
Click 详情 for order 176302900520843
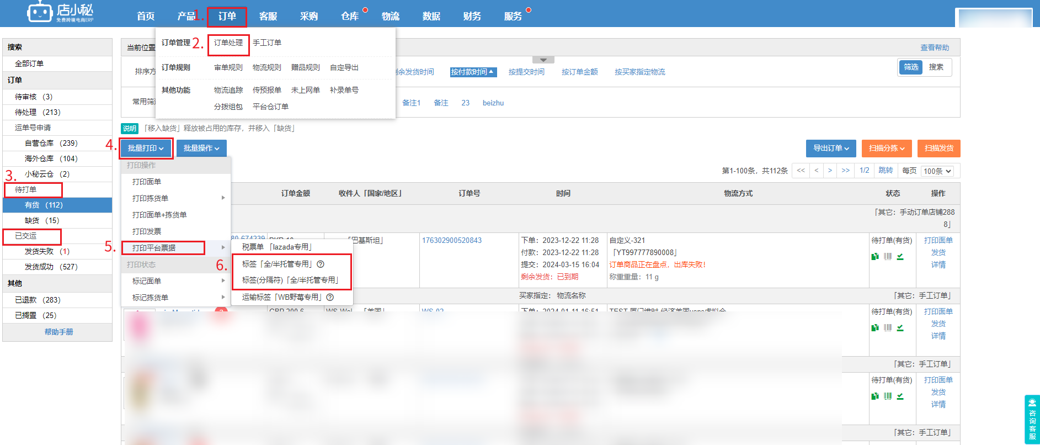click(938, 264)
